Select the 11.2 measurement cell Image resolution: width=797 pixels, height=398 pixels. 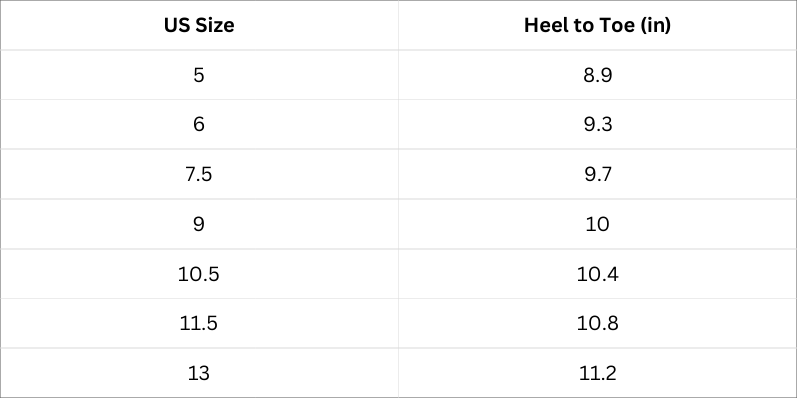tap(597, 374)
